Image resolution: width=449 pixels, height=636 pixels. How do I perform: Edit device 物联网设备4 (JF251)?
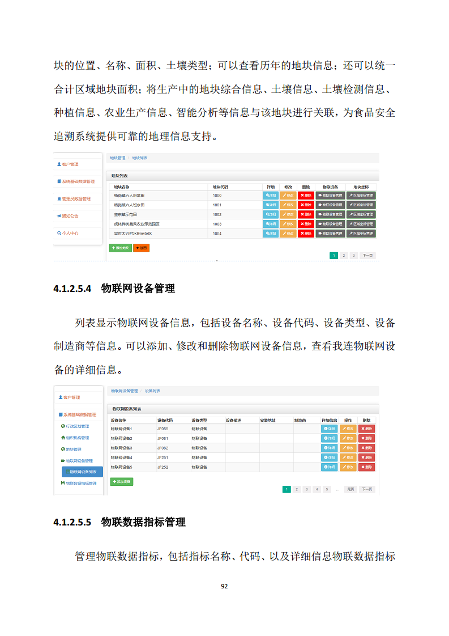point(348,457)
